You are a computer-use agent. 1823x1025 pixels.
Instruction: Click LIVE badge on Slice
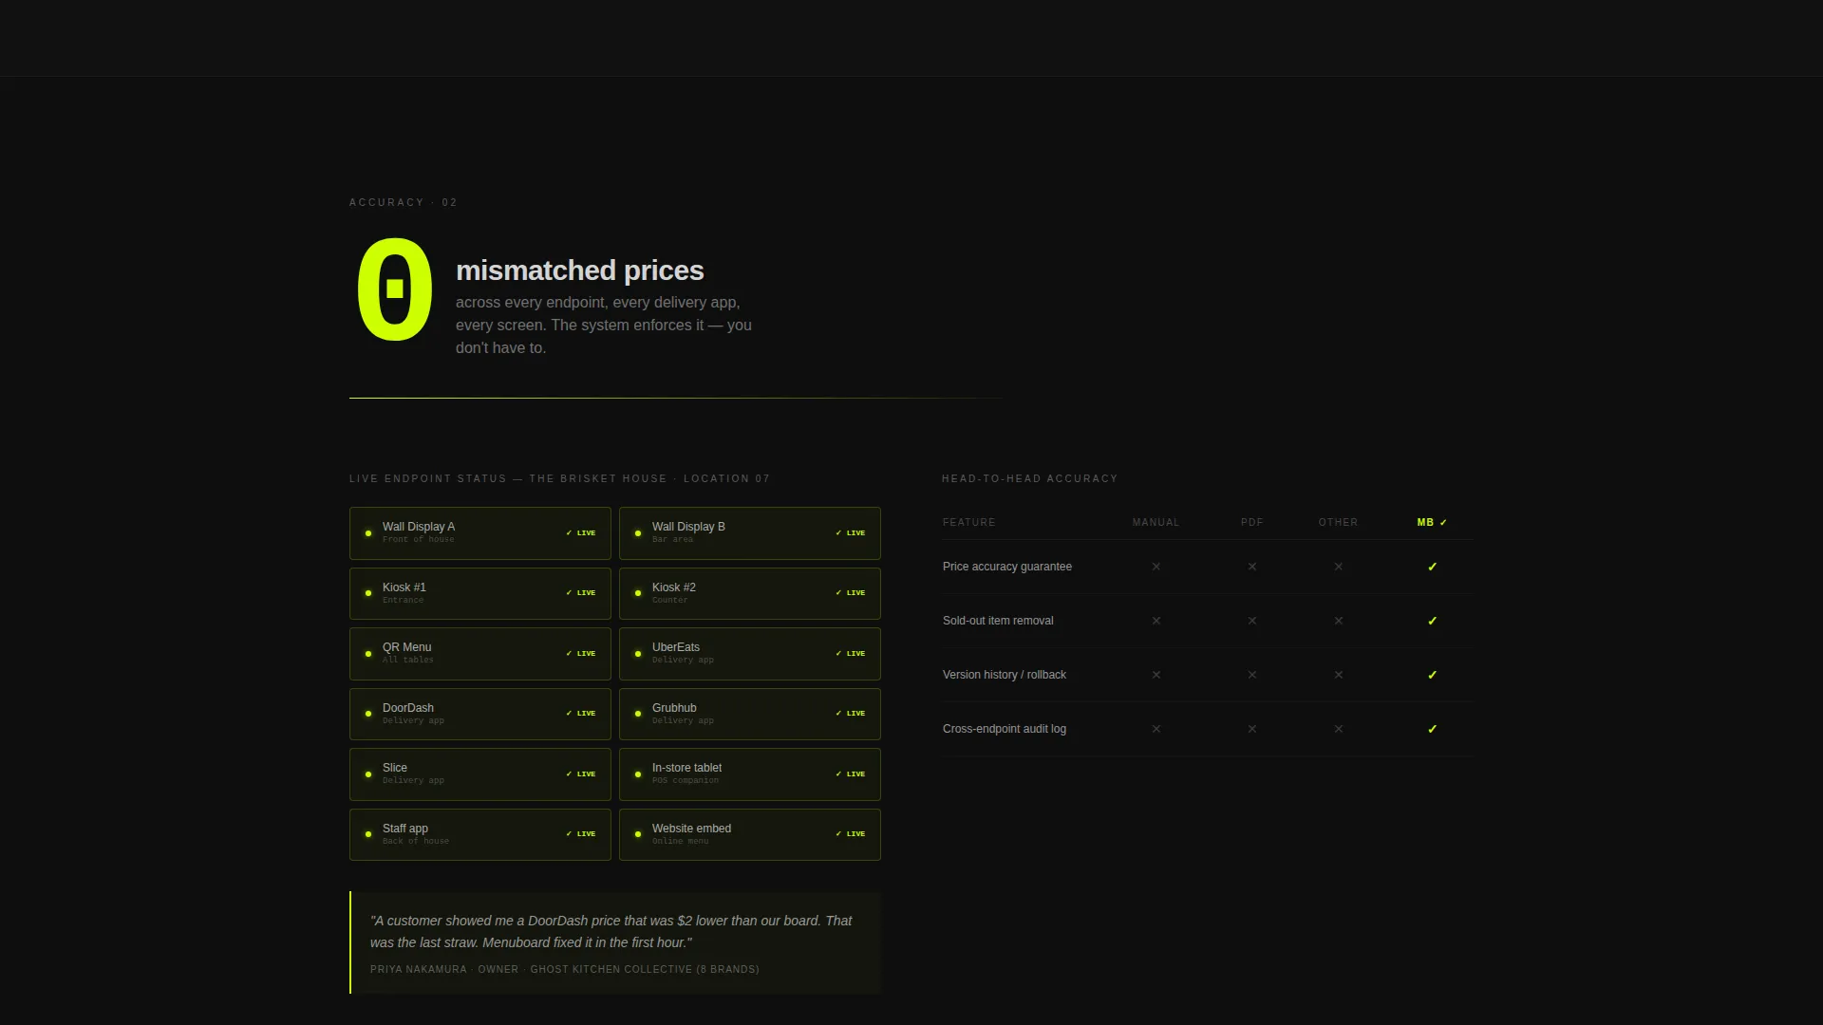pos(581,774)
